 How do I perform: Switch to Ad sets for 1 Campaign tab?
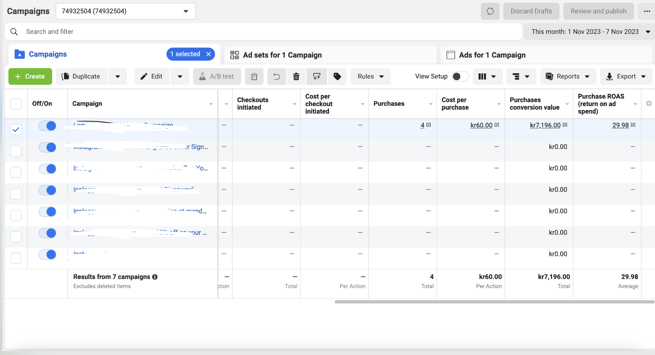(x=330, y=55)
